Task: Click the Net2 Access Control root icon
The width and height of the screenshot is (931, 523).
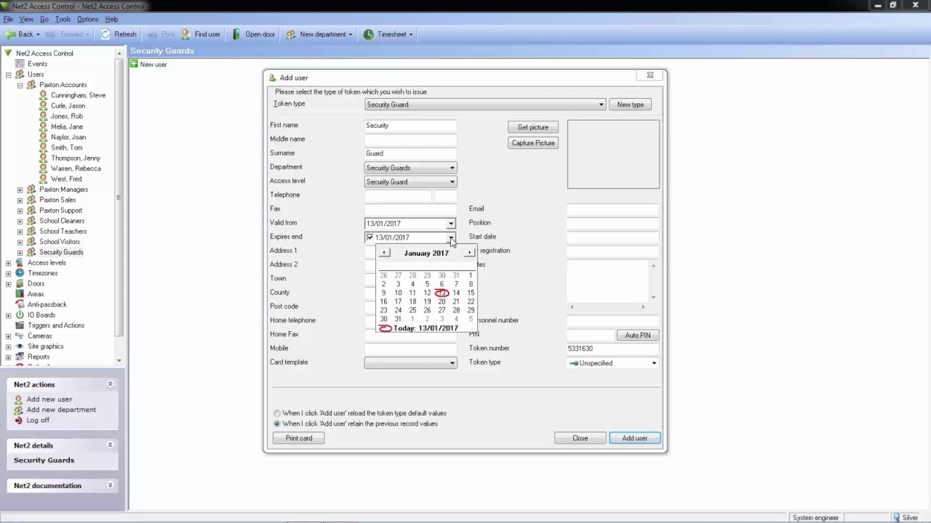Action: tap(9, 53)
